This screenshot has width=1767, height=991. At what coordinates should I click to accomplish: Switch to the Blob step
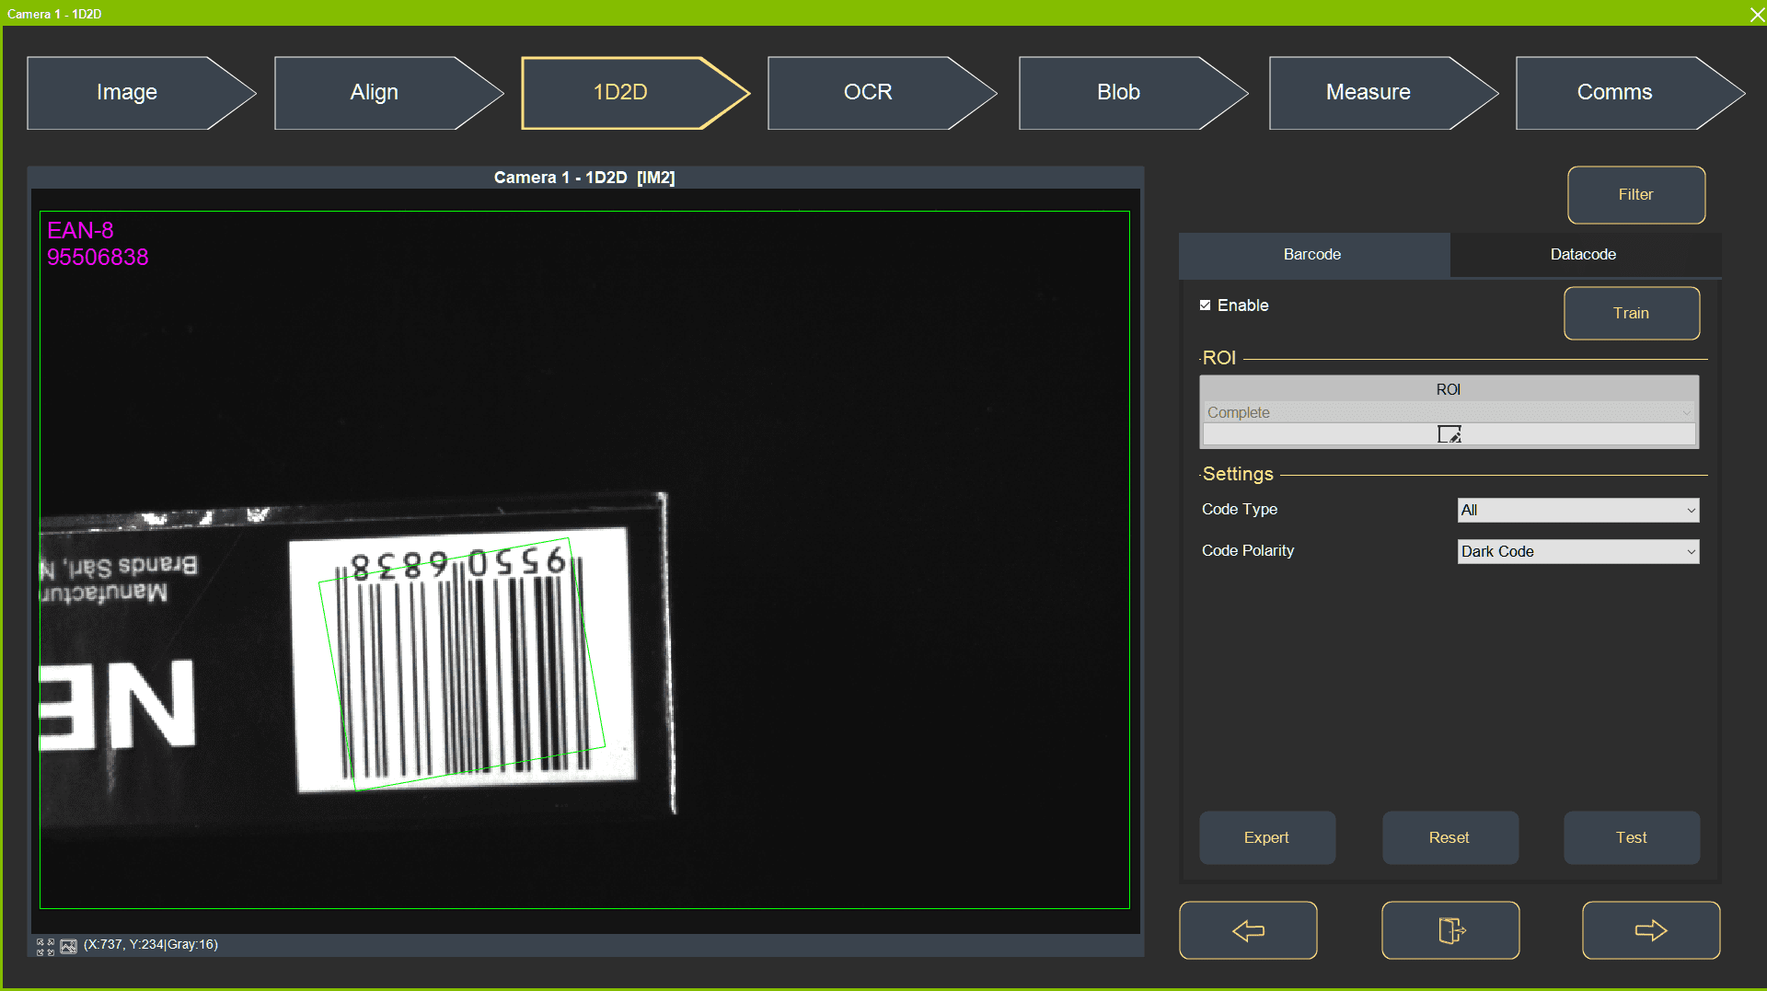(1133, 93)
